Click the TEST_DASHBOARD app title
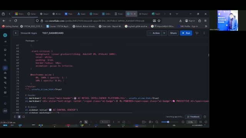Screen dimensions: 246x138 [53, 33]
